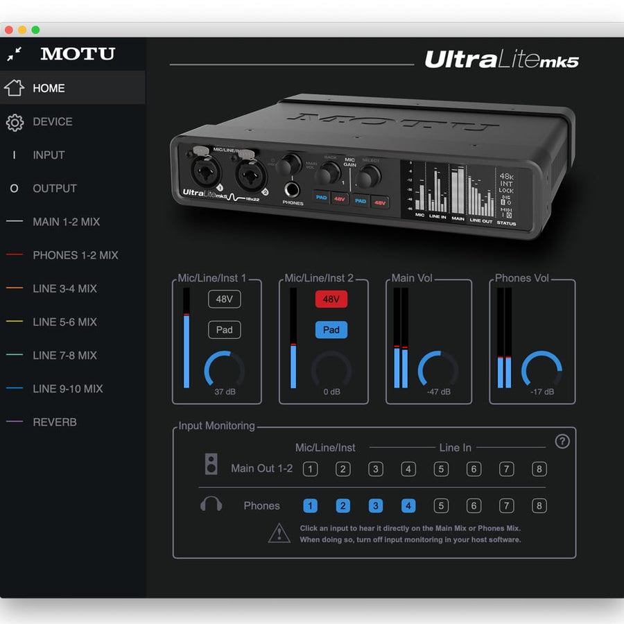Screen dimensions: 624x624
Task: Click the Mic/Line/Inst 1 level meter
Action: point(187,338)
